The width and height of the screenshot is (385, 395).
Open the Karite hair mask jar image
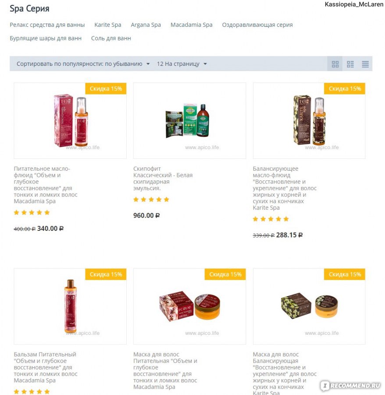(309, 306)
